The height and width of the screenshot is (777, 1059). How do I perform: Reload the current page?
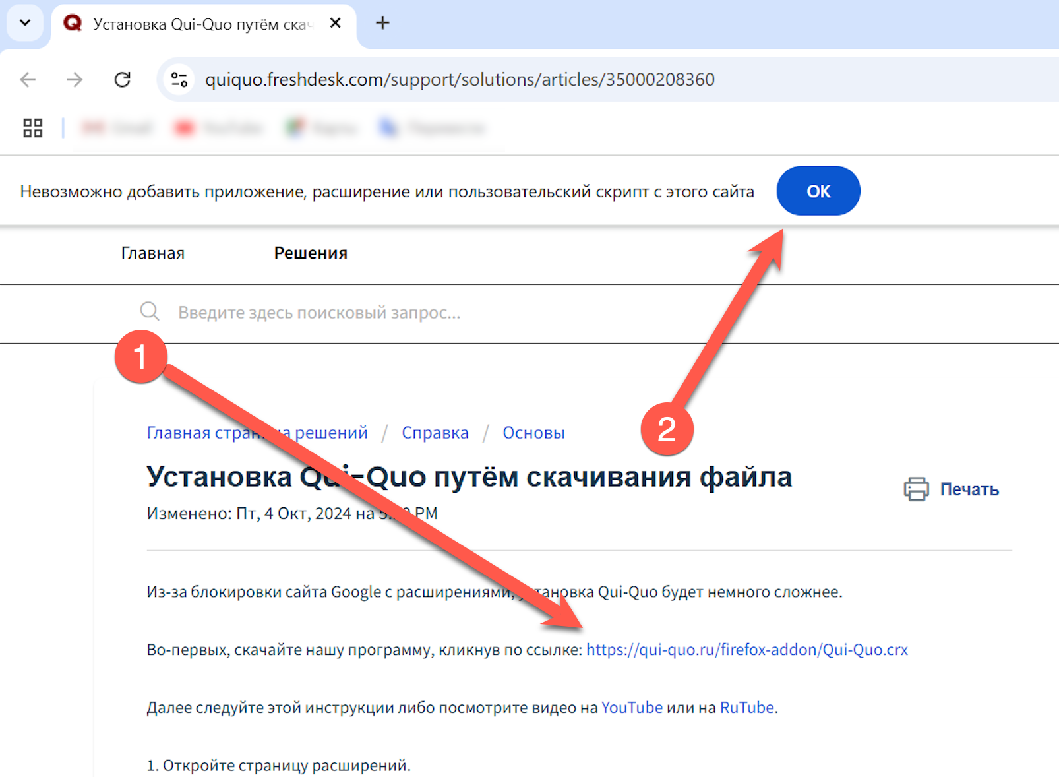click(123, 80)
